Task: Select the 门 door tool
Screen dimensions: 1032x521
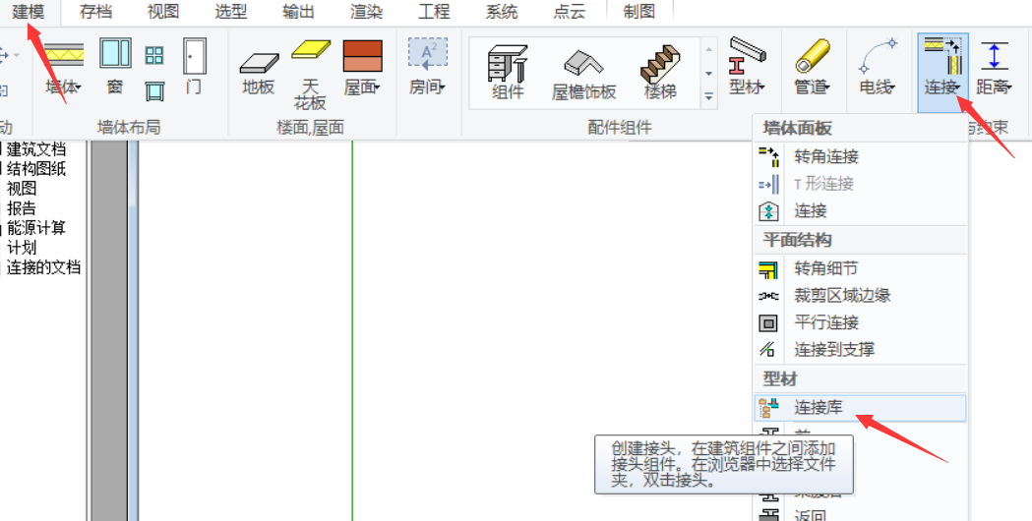Action: click(194, 67)
